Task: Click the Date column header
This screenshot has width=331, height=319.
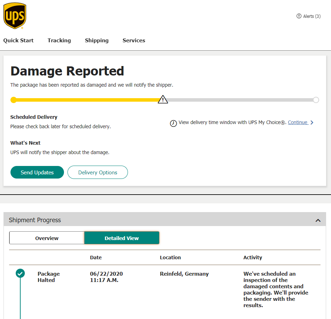Action: 96,258
